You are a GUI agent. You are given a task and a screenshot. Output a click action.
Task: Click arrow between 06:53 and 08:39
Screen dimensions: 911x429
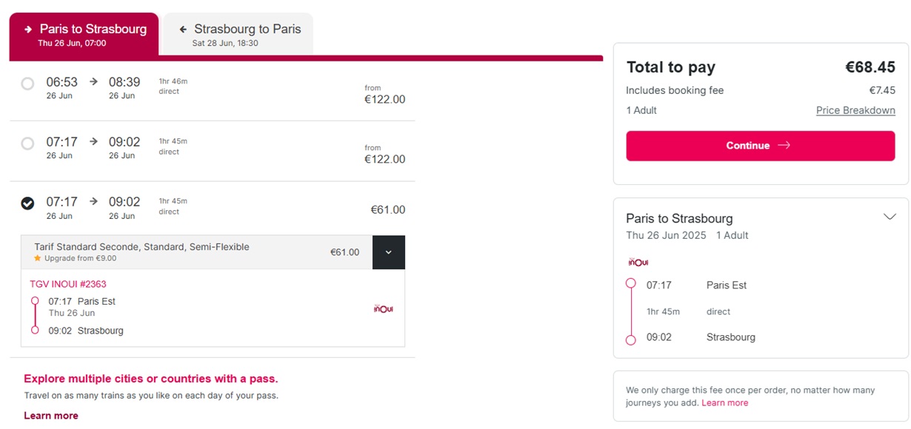93,81
